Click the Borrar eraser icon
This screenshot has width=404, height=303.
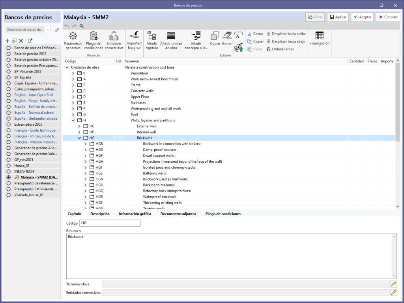(227, 35)
